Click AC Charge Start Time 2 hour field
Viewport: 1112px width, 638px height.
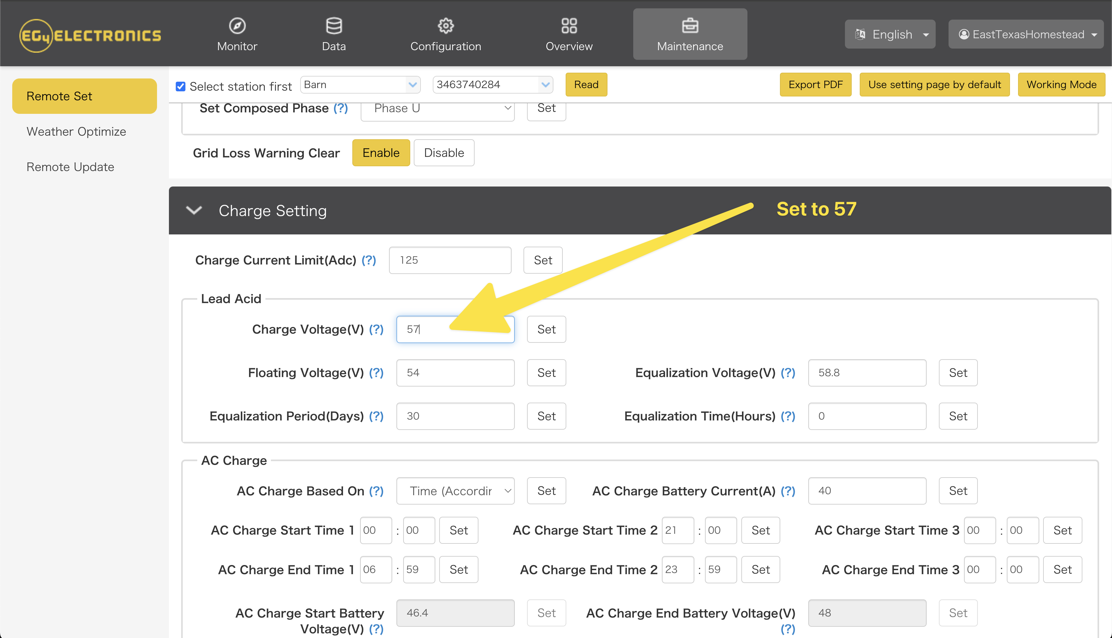click(x=678, y=530)
